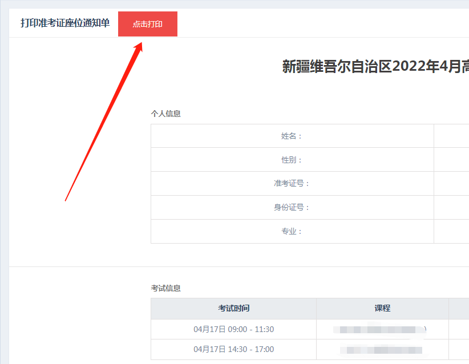
Task: Click the 准考证号 row label
Action: click(292, 183)
